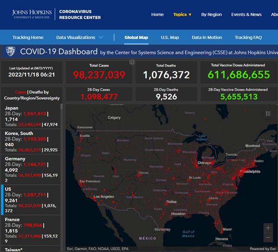278x252 pixels.
Task: Click the country list scrollbar thumb
Action: click(62, 106)
